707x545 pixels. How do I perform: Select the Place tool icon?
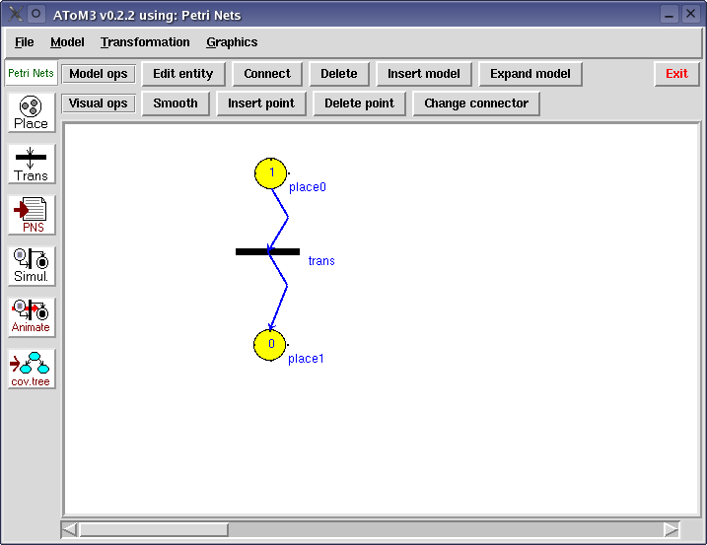(31, 112)
